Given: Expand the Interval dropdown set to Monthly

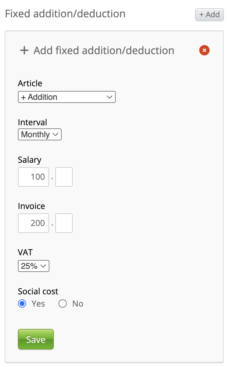Looking at the screenshot, I should coord(40,134).
